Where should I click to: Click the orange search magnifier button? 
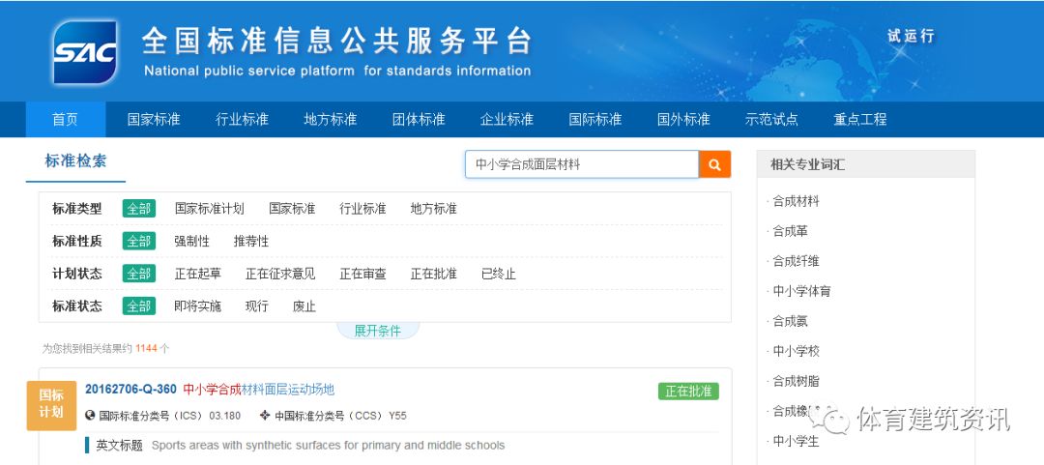pyautogui.click(x=714, y=164)
